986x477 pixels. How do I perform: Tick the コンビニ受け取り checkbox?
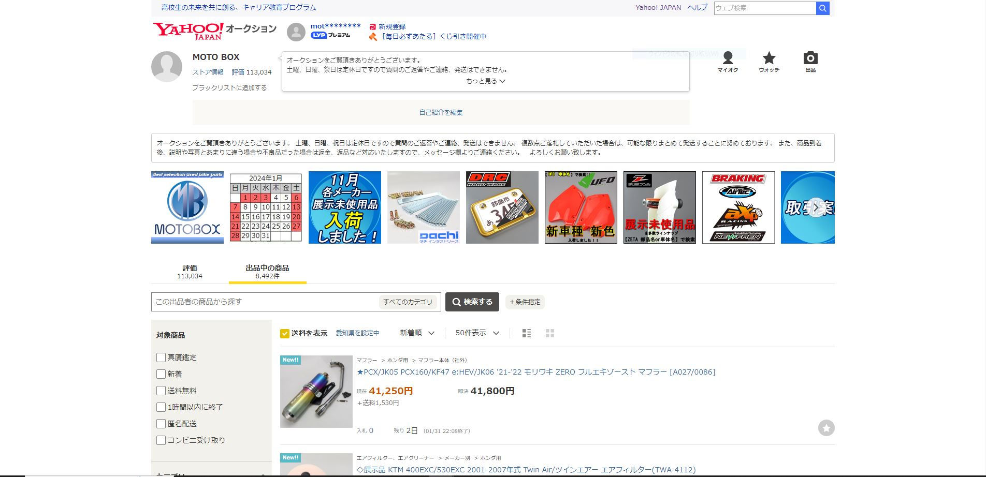pyautogui.click(x=161, y=440)
